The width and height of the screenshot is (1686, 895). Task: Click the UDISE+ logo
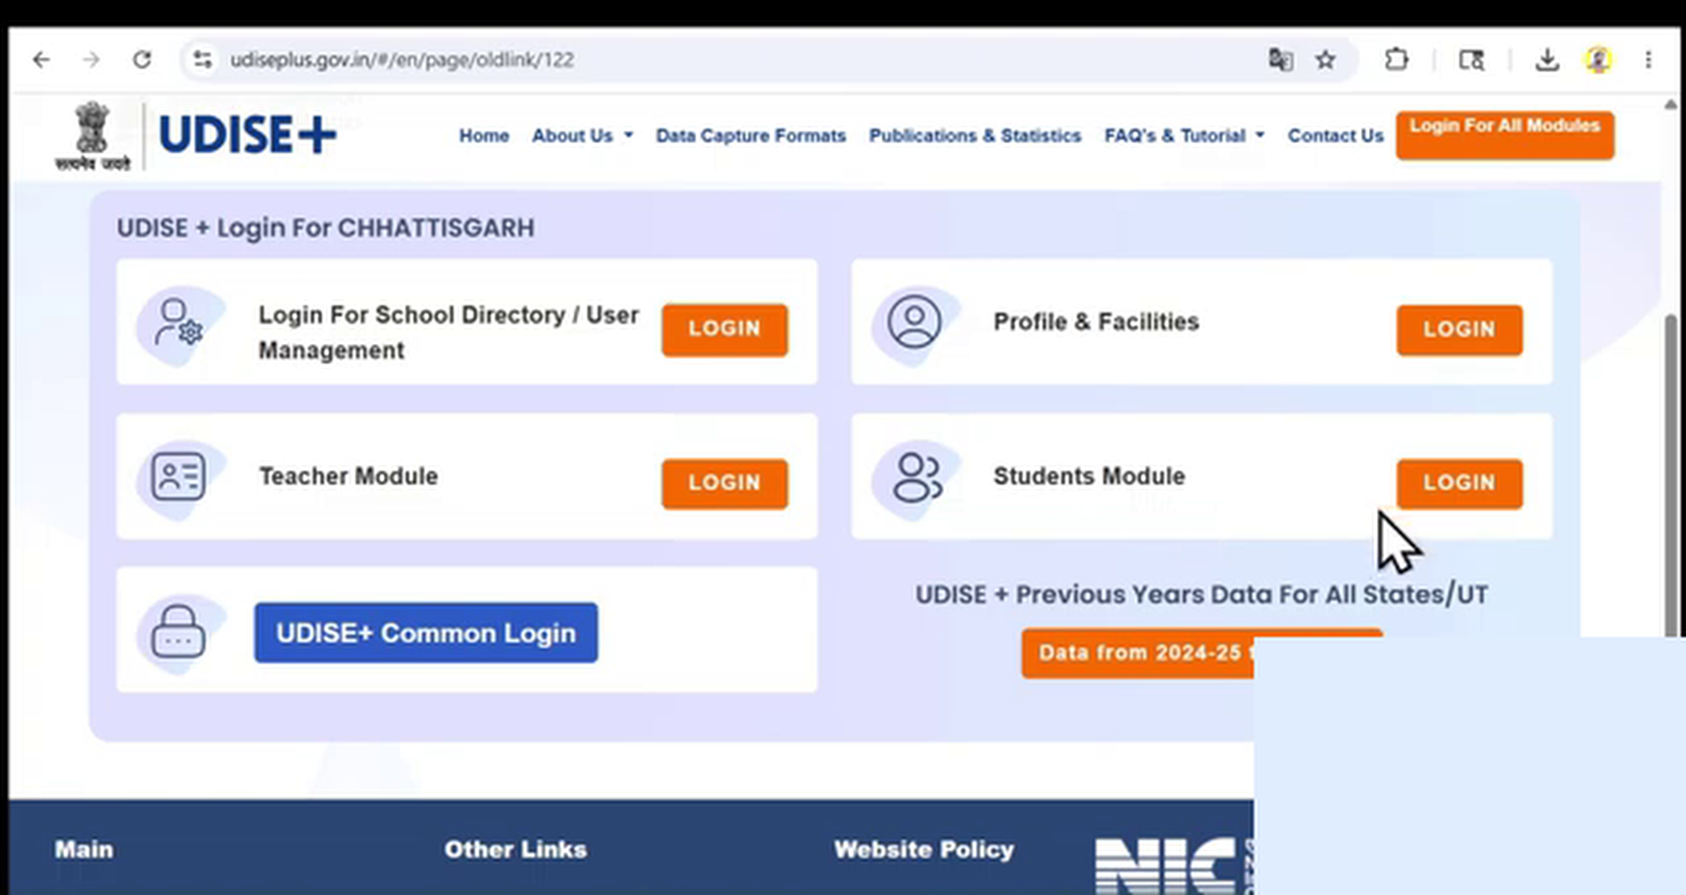click(248, 135)
